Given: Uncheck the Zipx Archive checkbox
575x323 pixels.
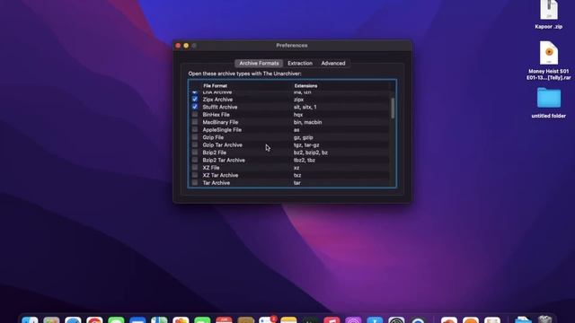Looking at the screenshot, I should pos(195,100).
